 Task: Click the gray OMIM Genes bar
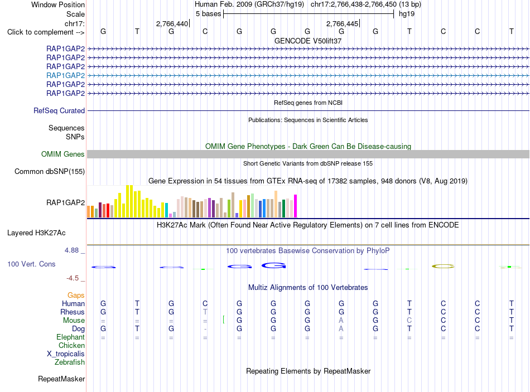point(309,154)
